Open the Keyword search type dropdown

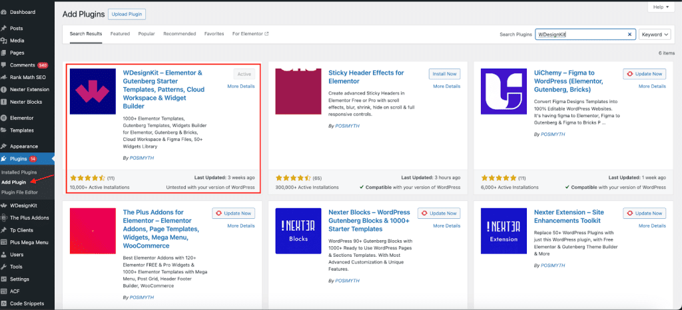655,34
